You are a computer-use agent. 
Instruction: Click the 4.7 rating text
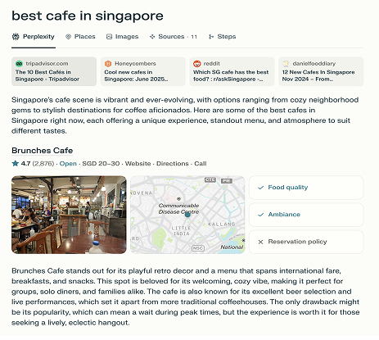point(25,164)
